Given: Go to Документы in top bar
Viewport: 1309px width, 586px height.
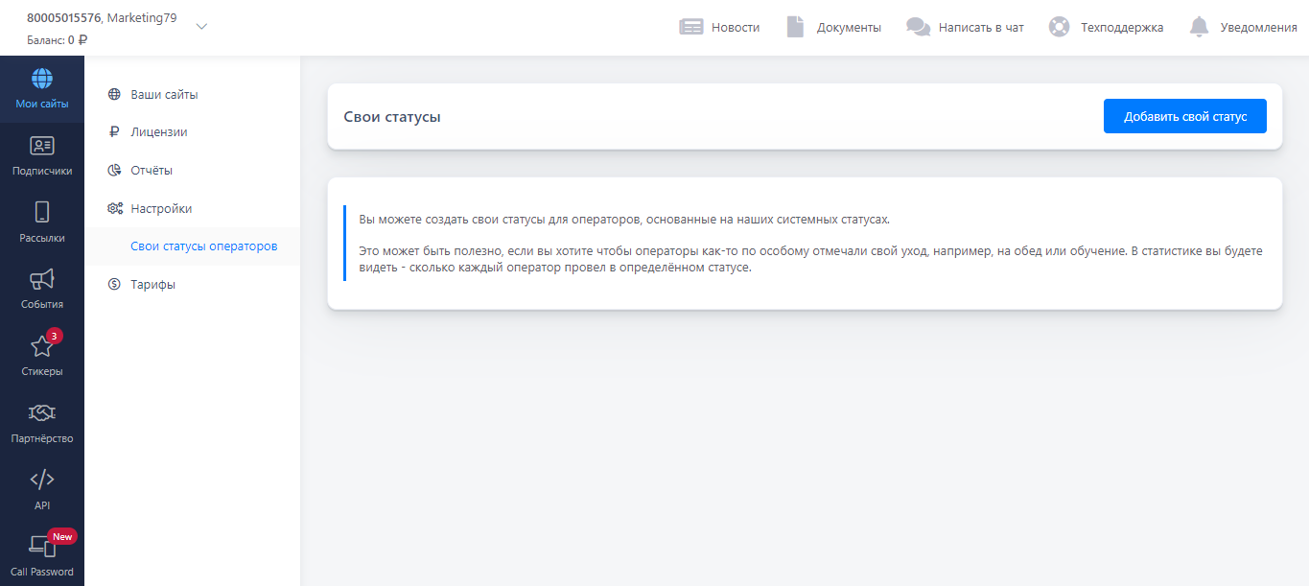Looking at the screenshot, I should pyautogui.click(x=848, y=27).
